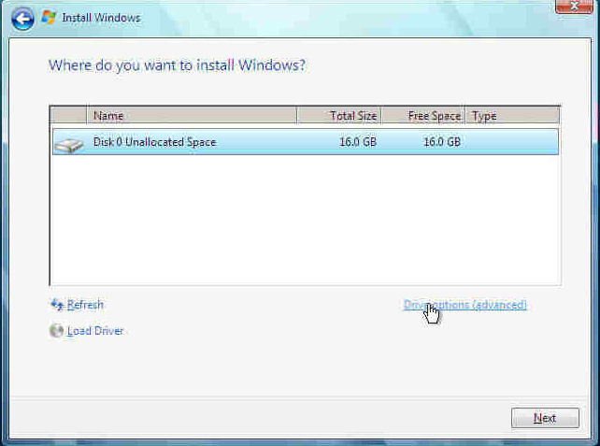The image size is (600, 446).
Task: Click the Install Windows title bar text
Action: 101,18
